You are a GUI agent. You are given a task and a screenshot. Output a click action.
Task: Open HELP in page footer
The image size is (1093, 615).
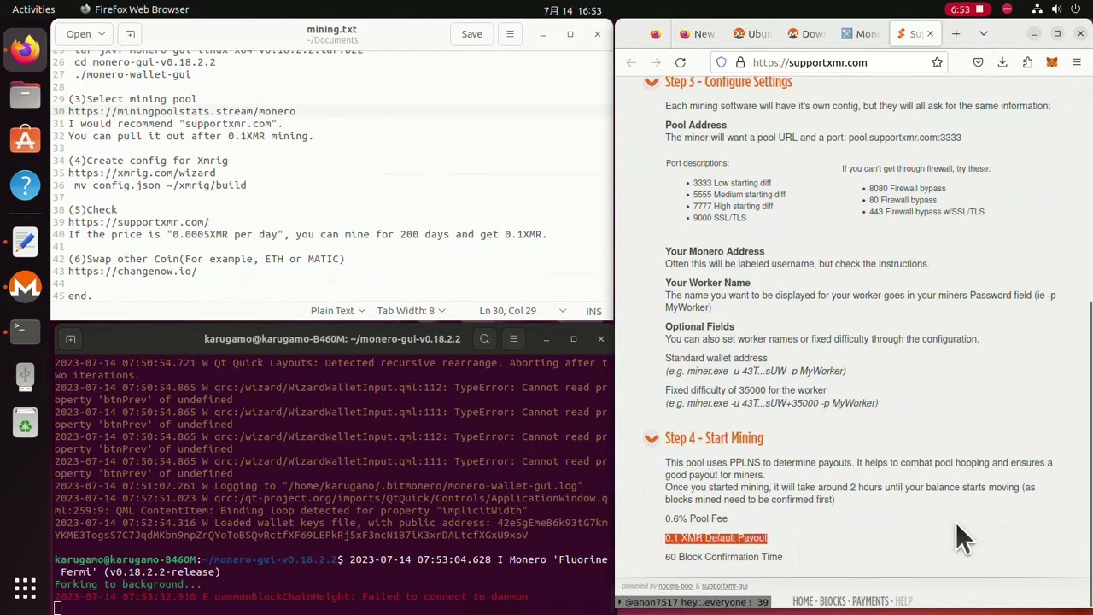pos(903,601)
